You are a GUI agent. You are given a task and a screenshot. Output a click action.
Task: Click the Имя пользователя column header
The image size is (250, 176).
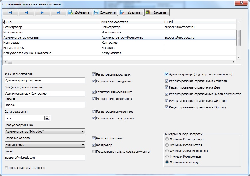133,22
